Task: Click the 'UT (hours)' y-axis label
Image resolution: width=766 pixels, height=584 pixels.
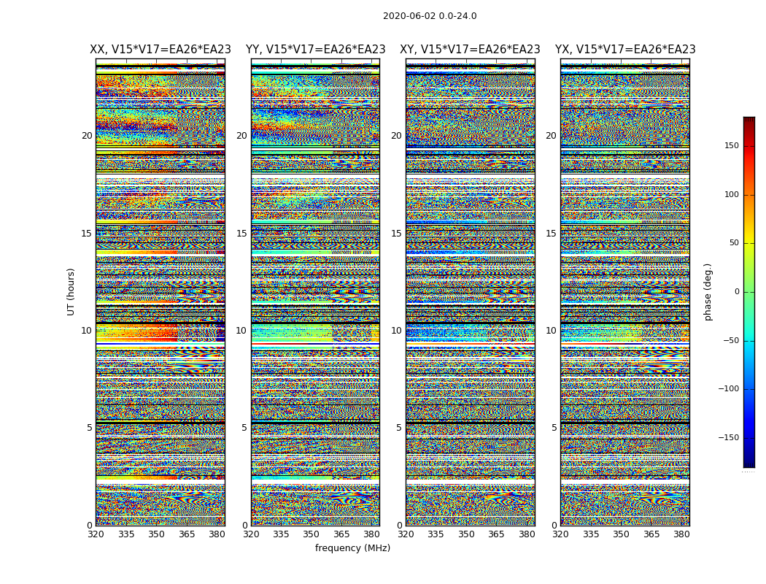Action: pos(71,292)
